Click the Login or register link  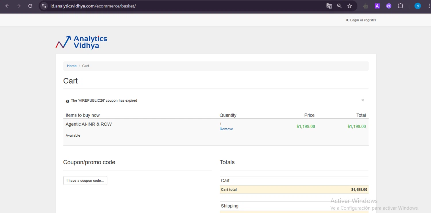pyautogui.click(x=361, y=20)
